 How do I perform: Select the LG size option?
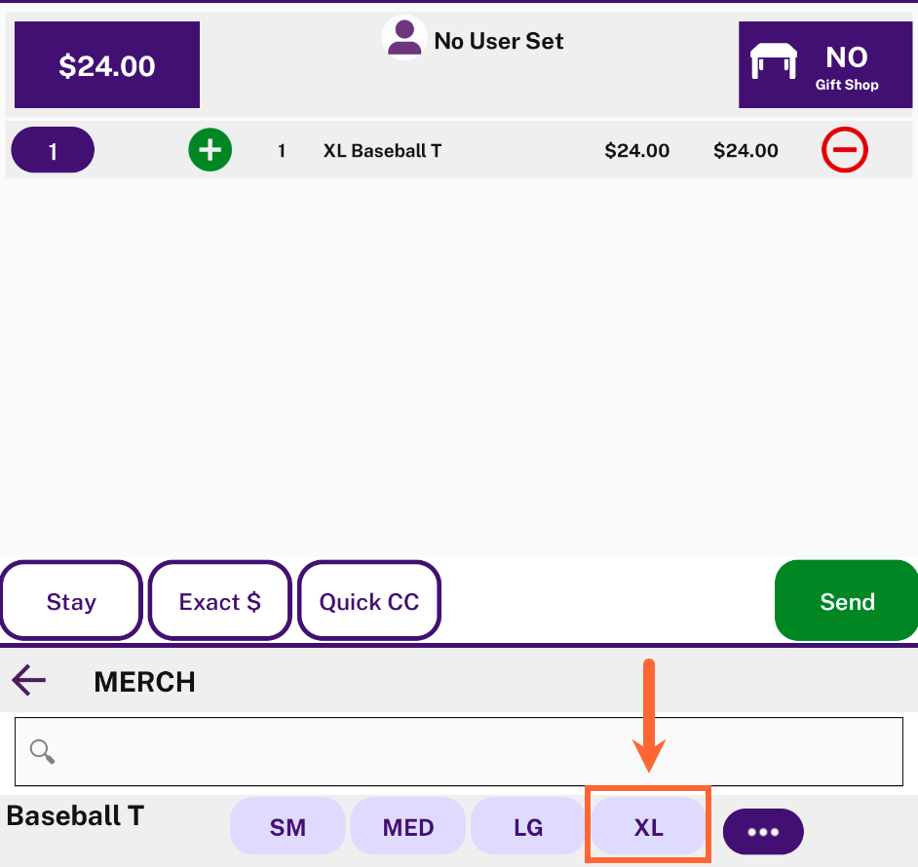pos(528,826)
